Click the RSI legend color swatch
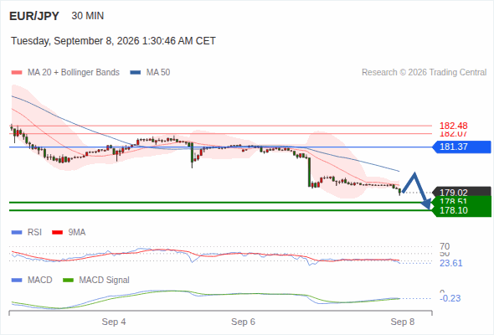 [17, 233]
